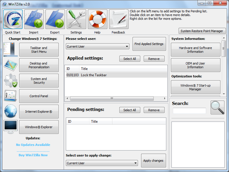Click Applied list horizontal scrollbar thumb

tap(112, 98)
